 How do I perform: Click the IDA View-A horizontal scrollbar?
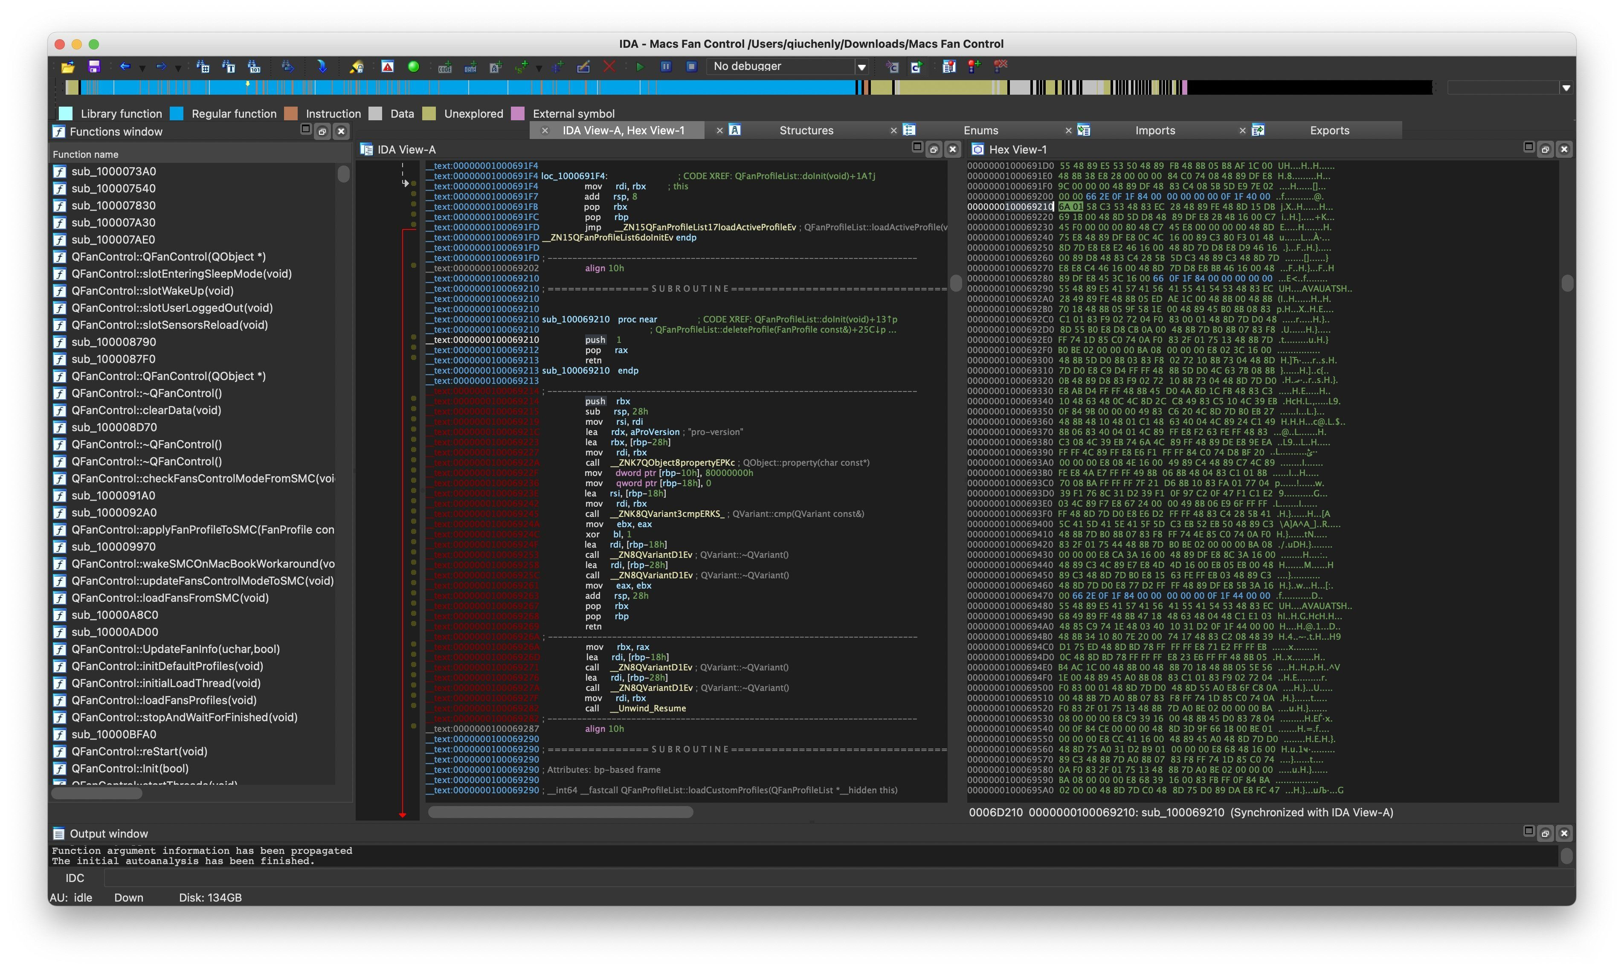pyautogui.click(x=560, y=812)
